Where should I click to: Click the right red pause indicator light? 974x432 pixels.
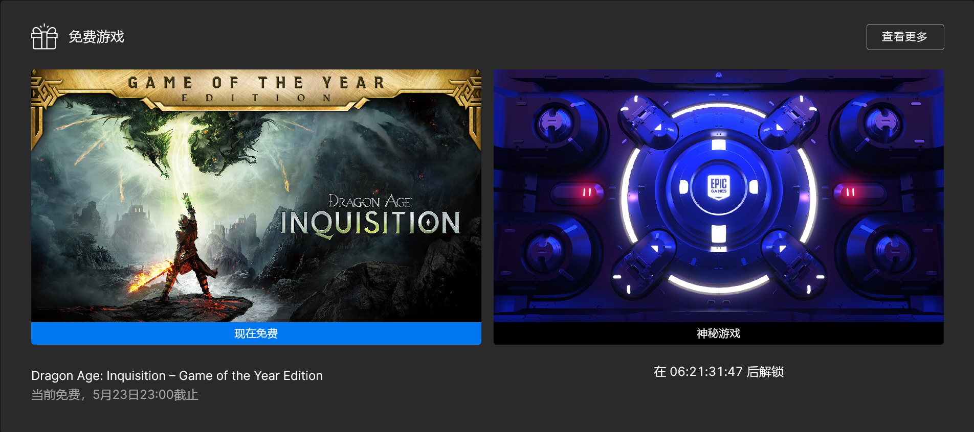(x=850, y=193)
